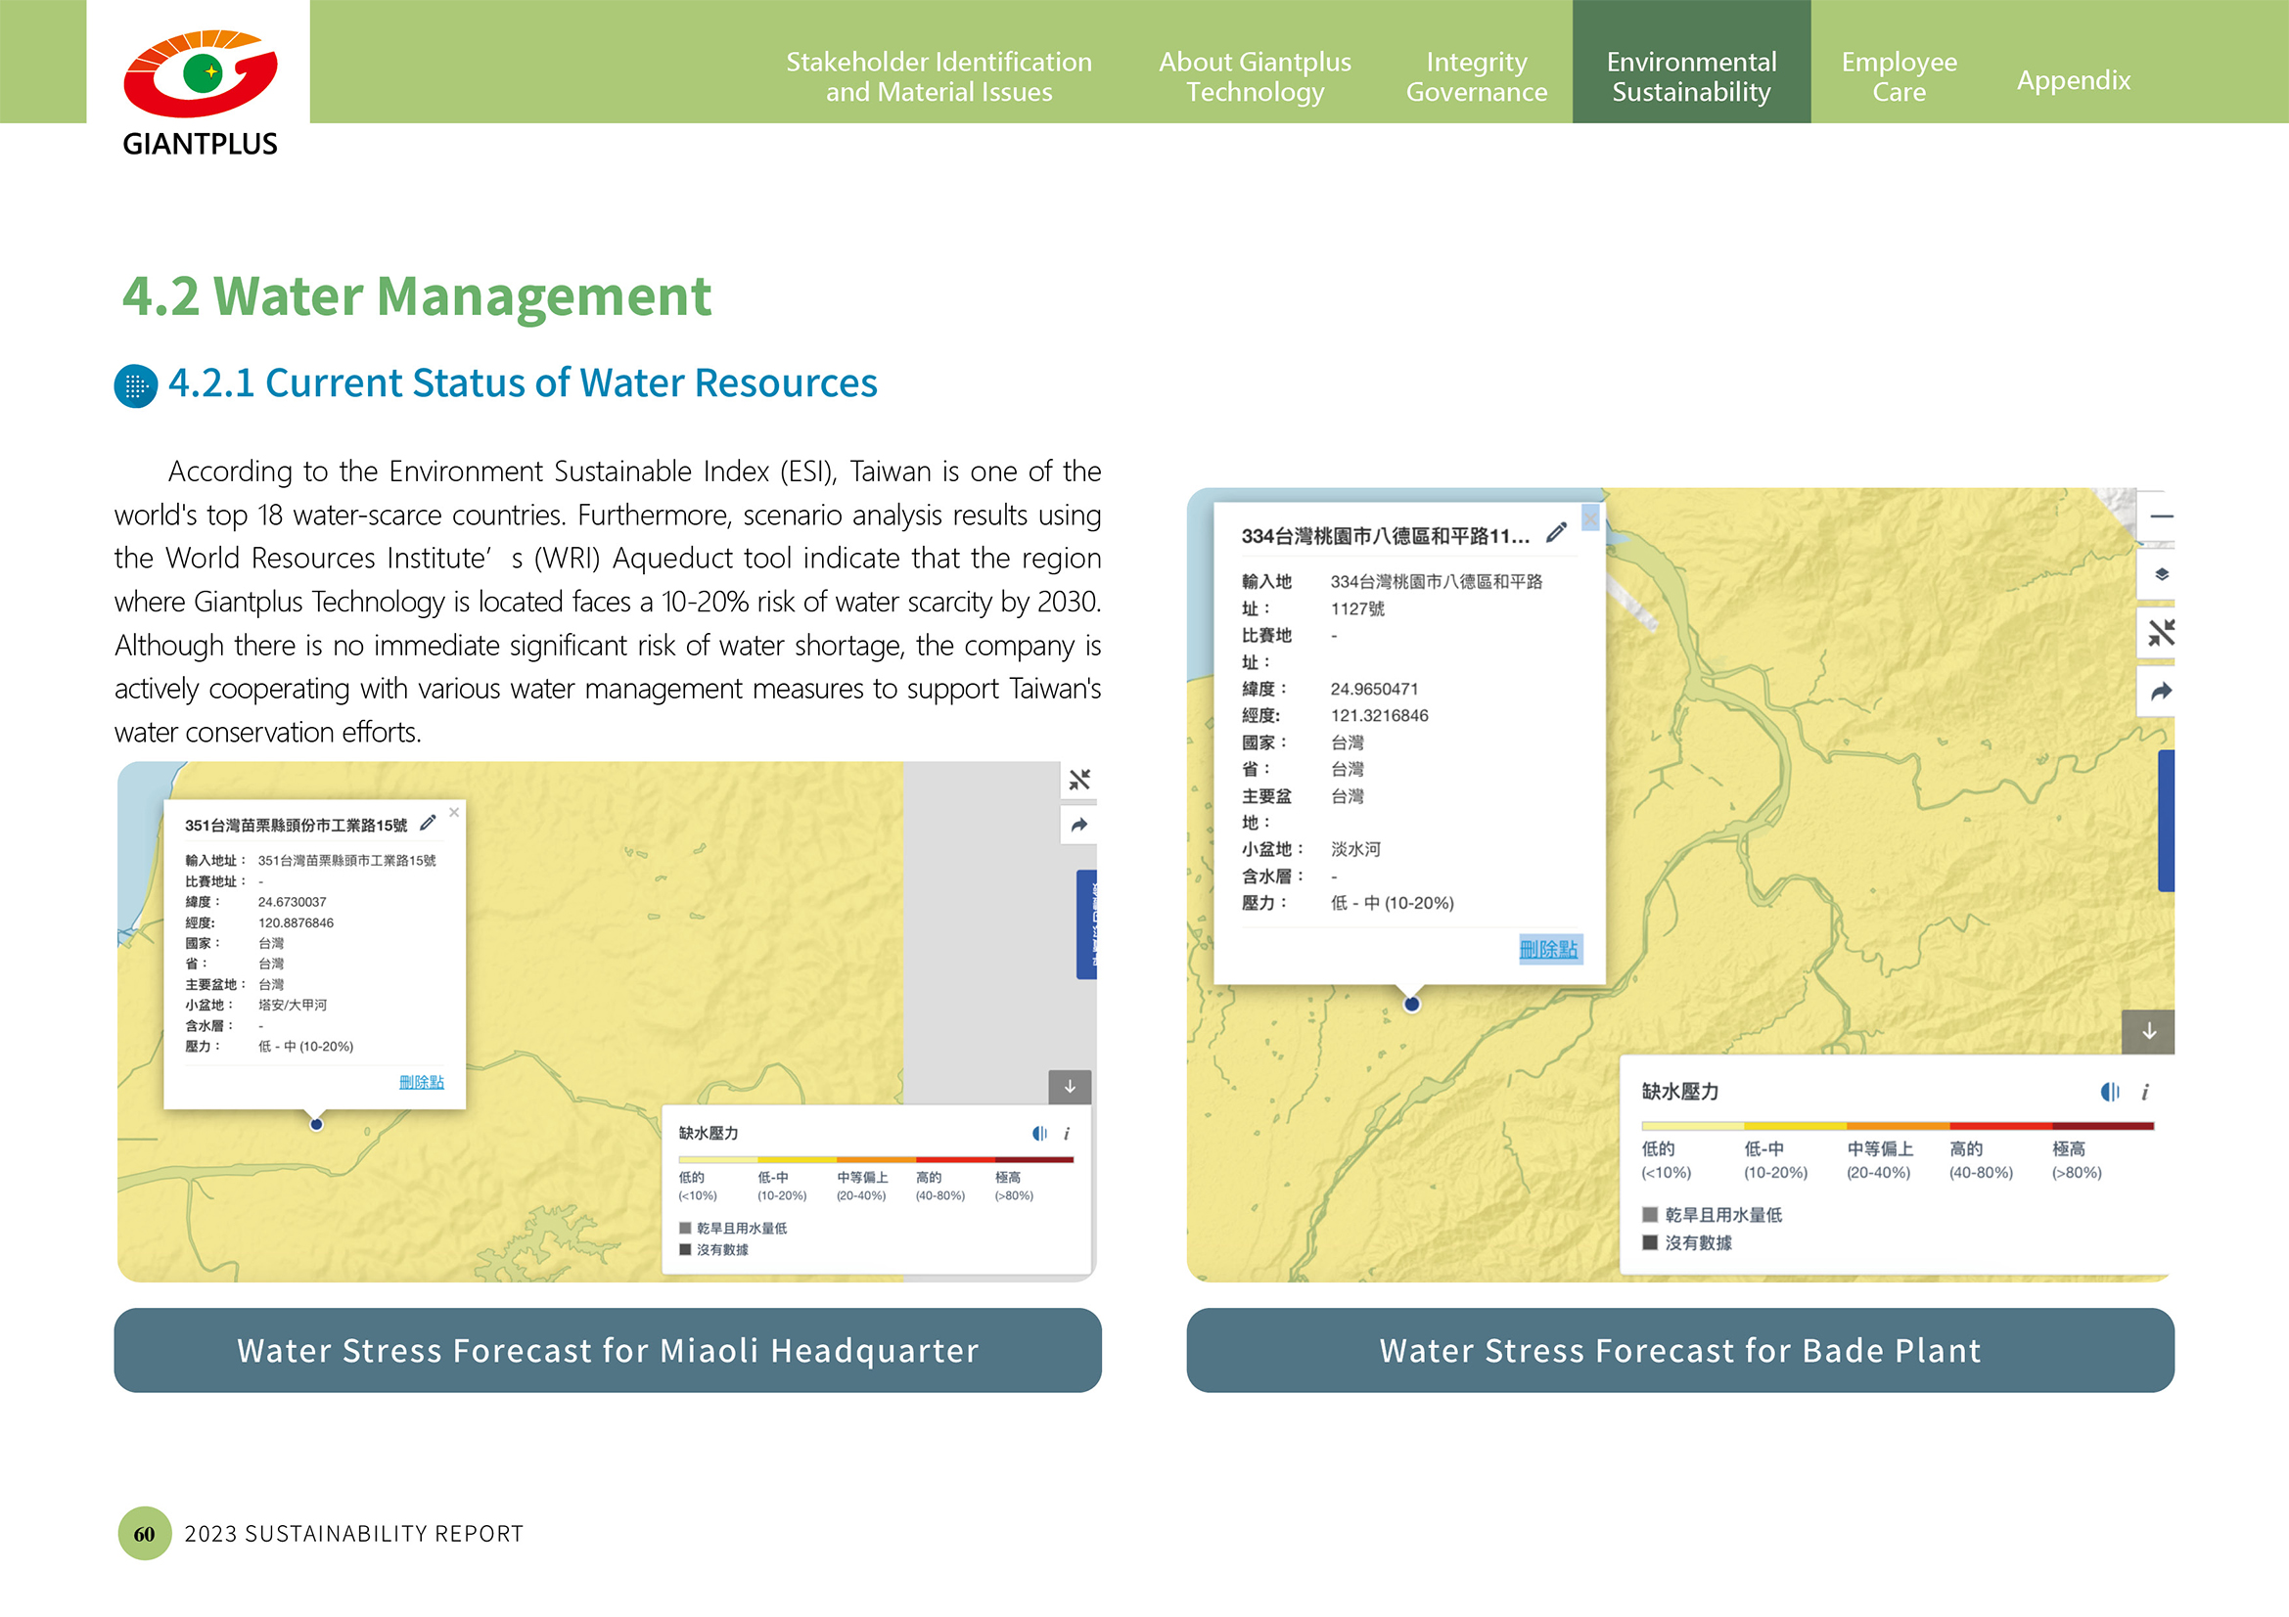Click latitude value 24.9650471 in Bade popup
This screenshot has height=1617, width=2289.
[1374, 689]
